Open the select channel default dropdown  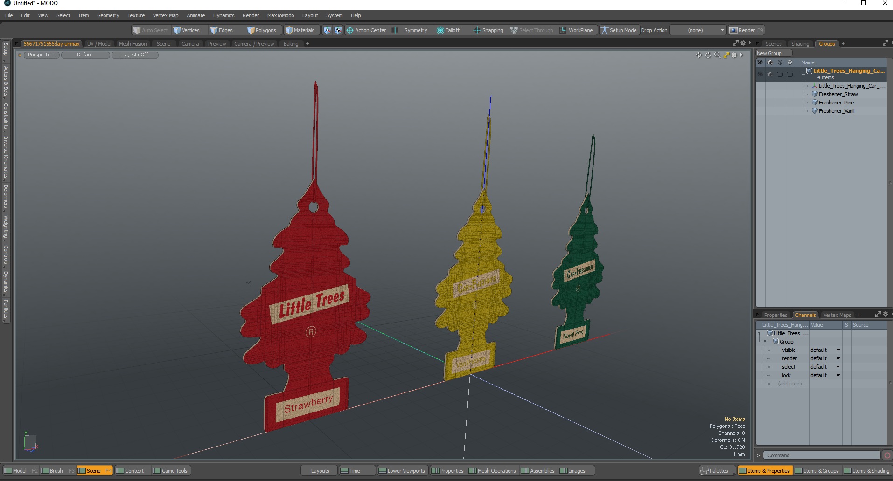tap(825, 367)
